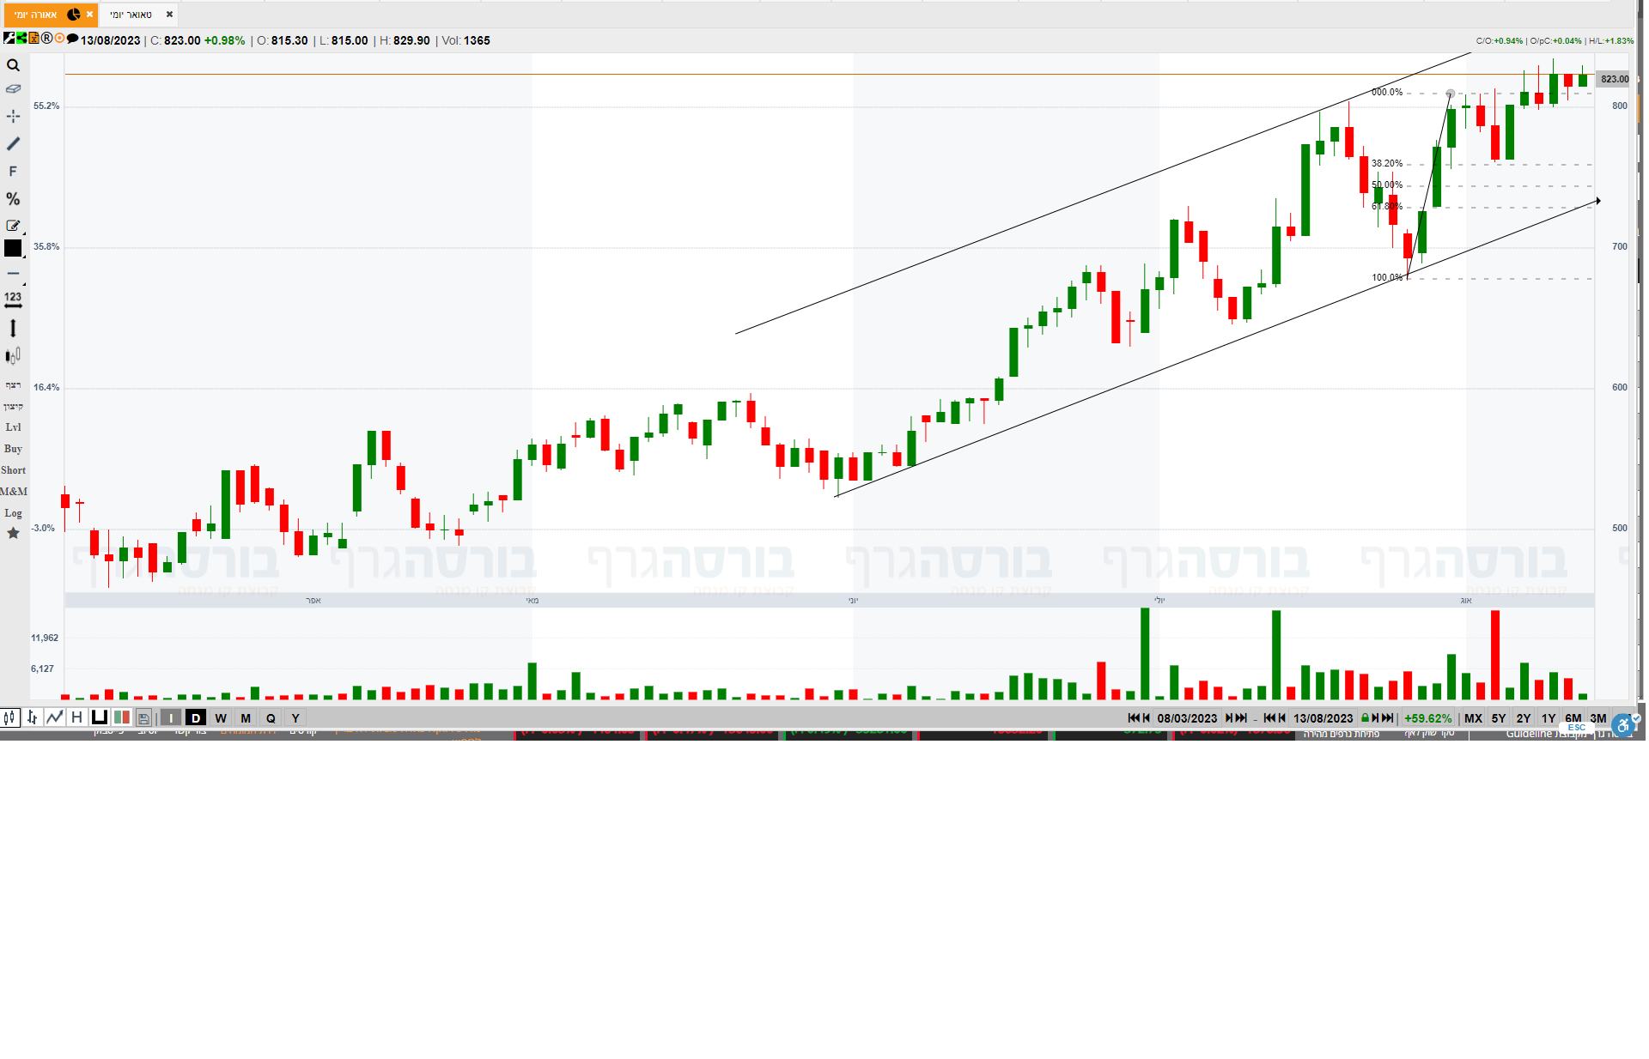
Task: Select the eraser tool
Action: 13,89
